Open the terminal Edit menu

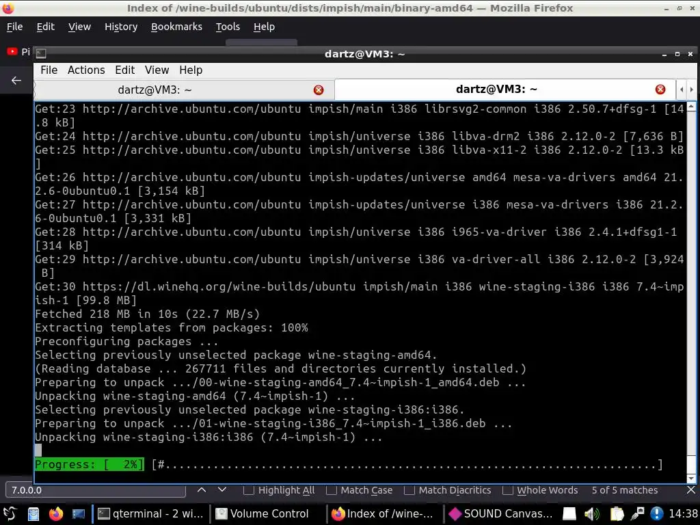(x=124, y=70)
